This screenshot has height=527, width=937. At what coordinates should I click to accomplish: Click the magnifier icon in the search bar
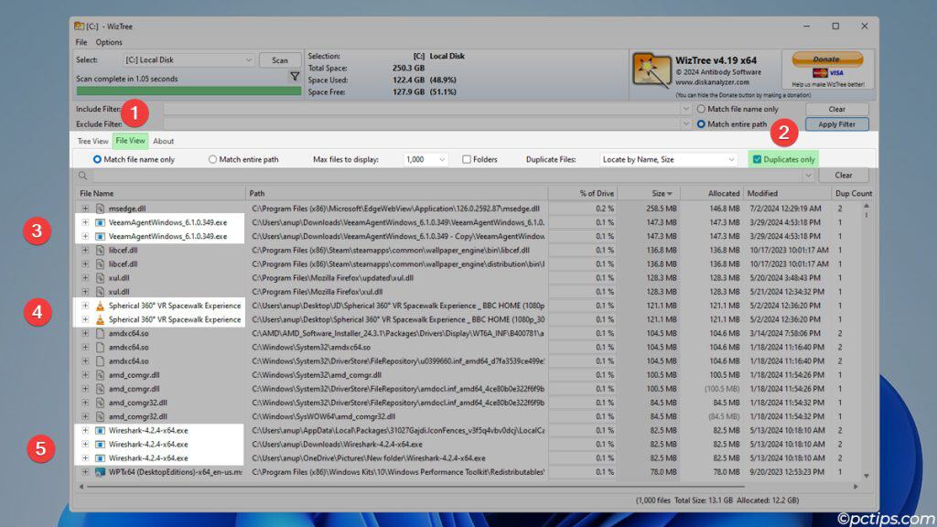[83, 176]
